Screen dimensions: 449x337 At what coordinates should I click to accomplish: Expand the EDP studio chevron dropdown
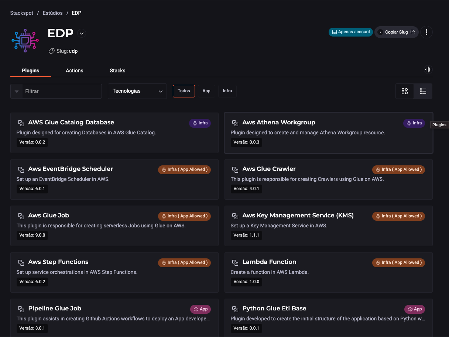(82, 33)
